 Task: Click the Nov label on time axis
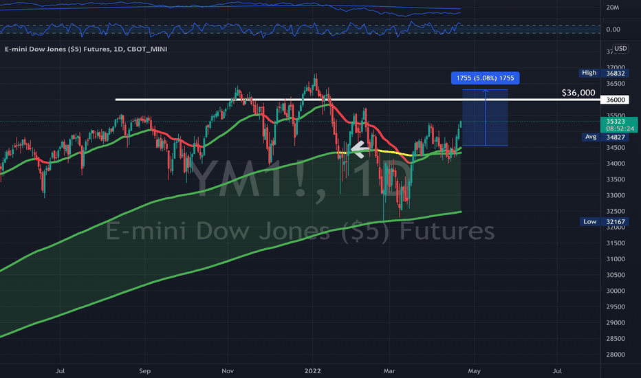pos(228,371)
